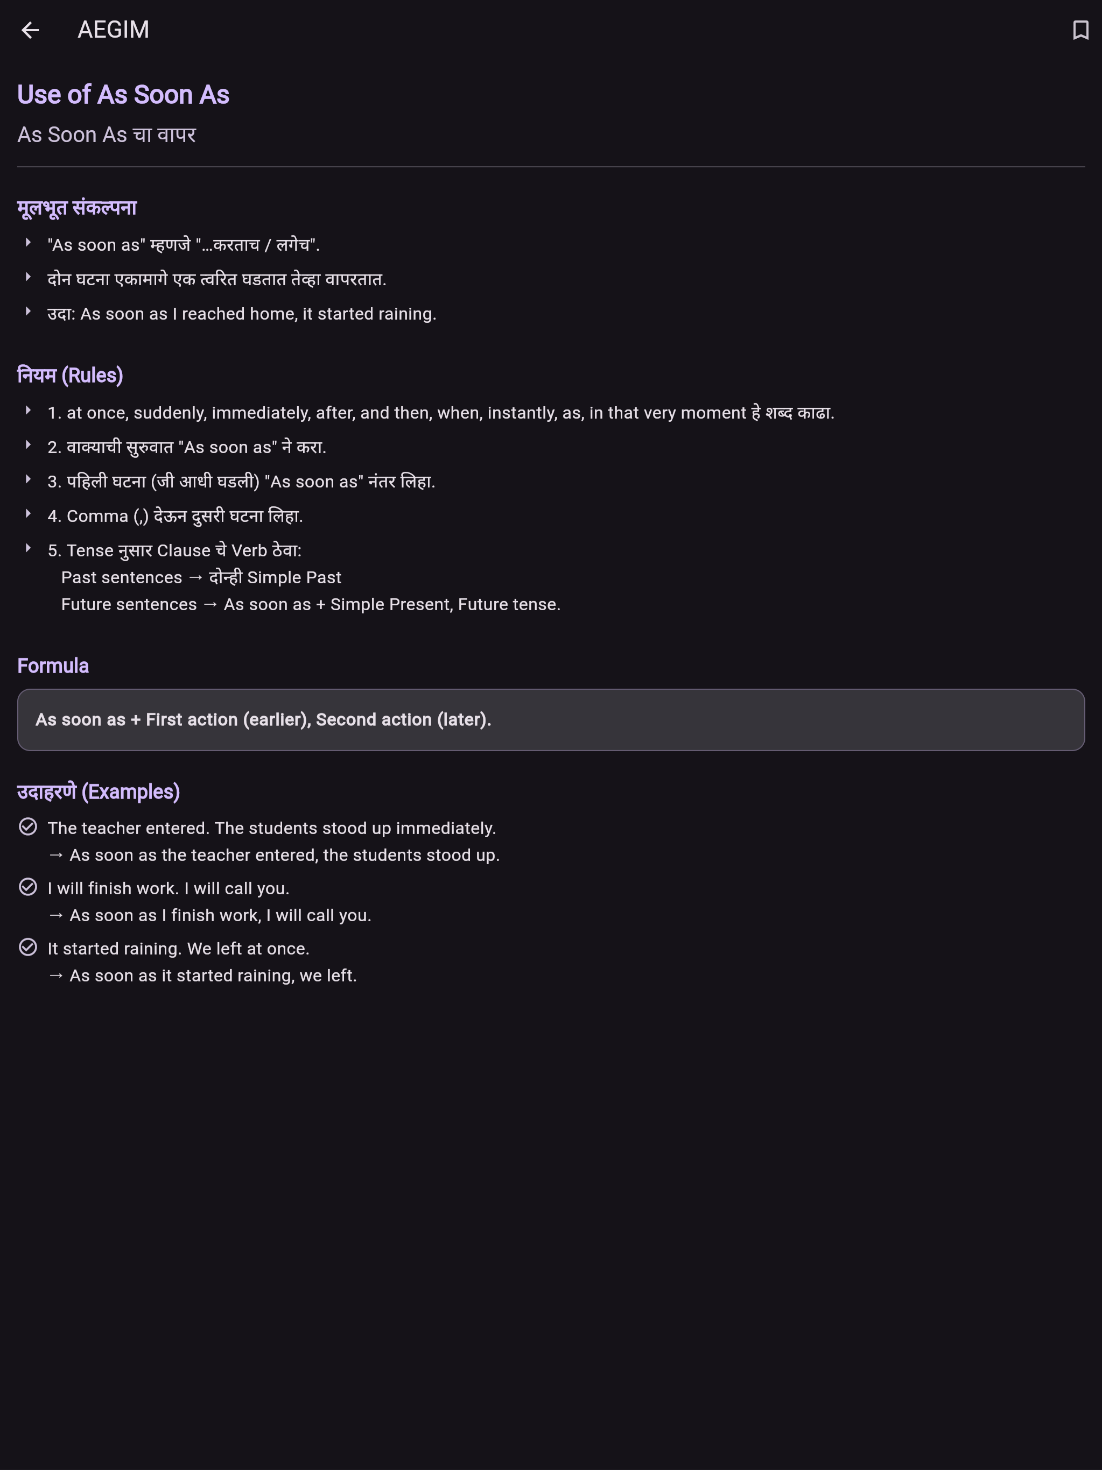Image resolution: width=1102 pixels, height=1470 pixels.
Task: Click the Use of As Soon As heading
Action: pos(123,95)
